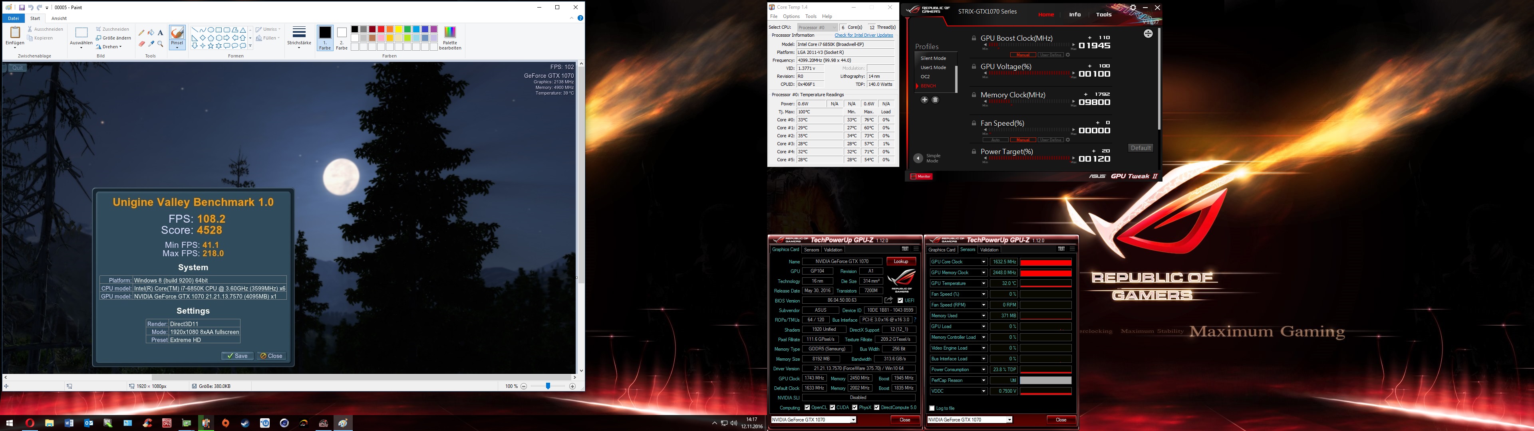The image size is (1534, 431).
Task: Open Info tab in GPU Tweak II
Action: click(1075, 15)
